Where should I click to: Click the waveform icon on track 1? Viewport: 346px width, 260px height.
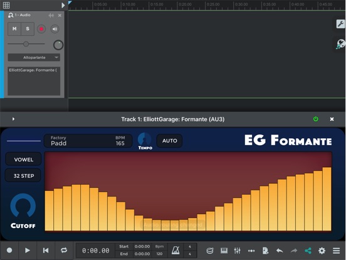point(51,15)
